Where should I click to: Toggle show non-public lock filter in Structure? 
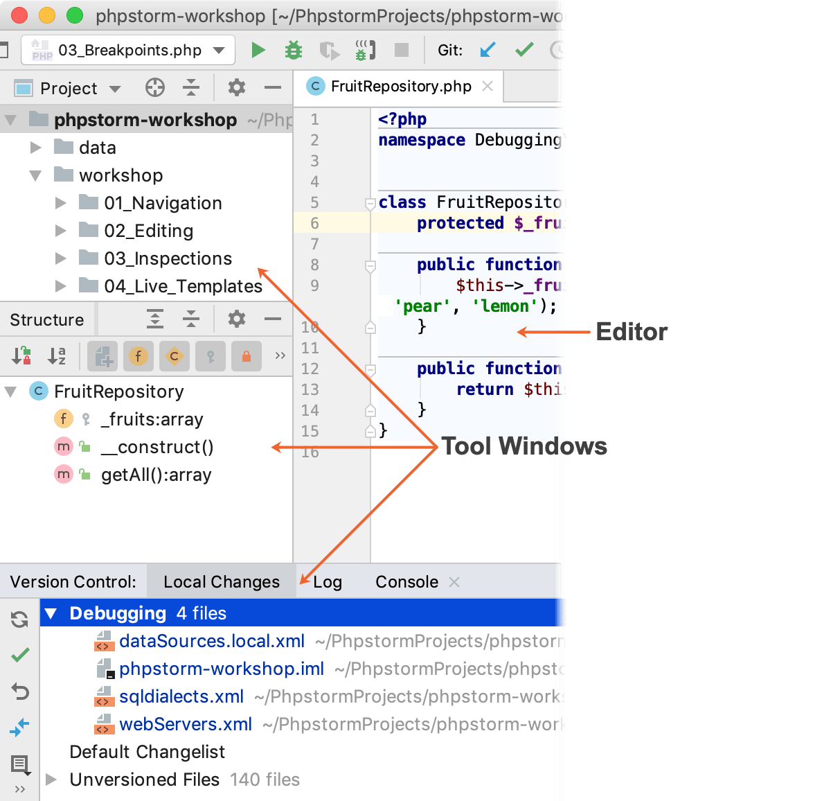click(247, 356)
